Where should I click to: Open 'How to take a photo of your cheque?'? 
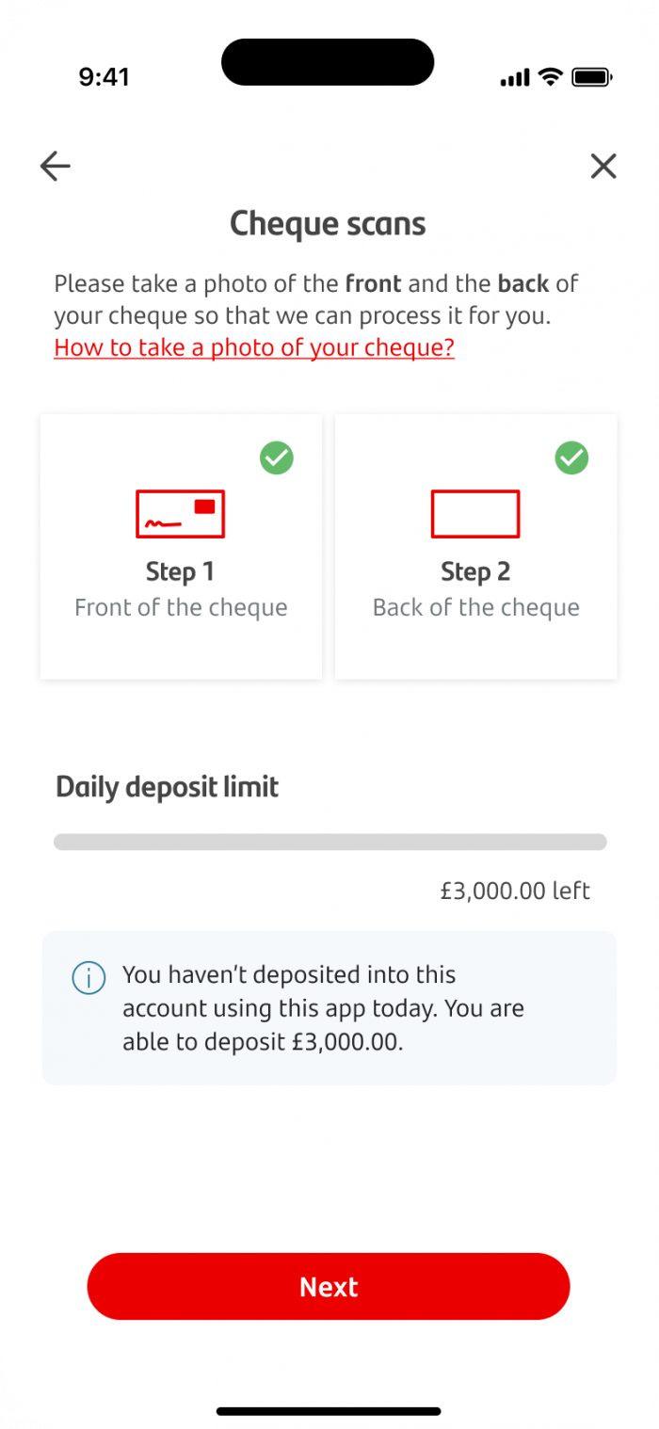point(253,347)
